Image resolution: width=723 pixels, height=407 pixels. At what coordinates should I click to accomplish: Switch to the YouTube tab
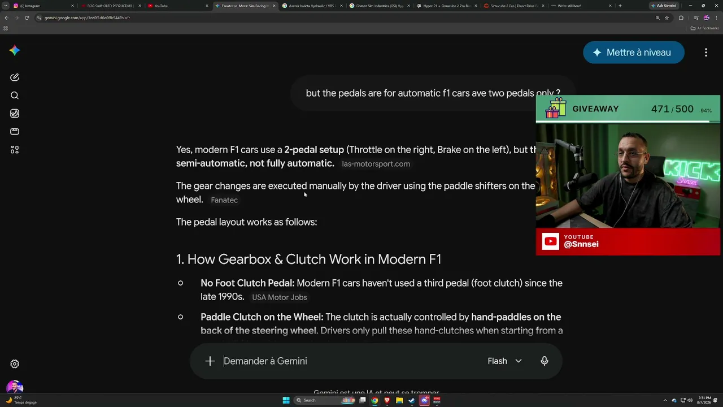(177, 6)
